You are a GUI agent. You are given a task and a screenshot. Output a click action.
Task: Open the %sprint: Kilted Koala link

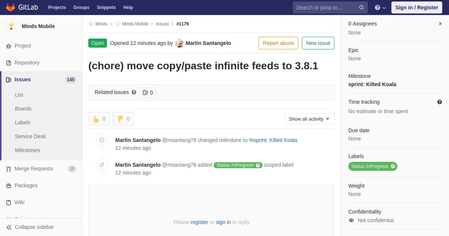(x=273, y=140)
